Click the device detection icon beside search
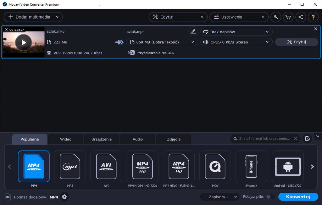 (x=308, y=139)
